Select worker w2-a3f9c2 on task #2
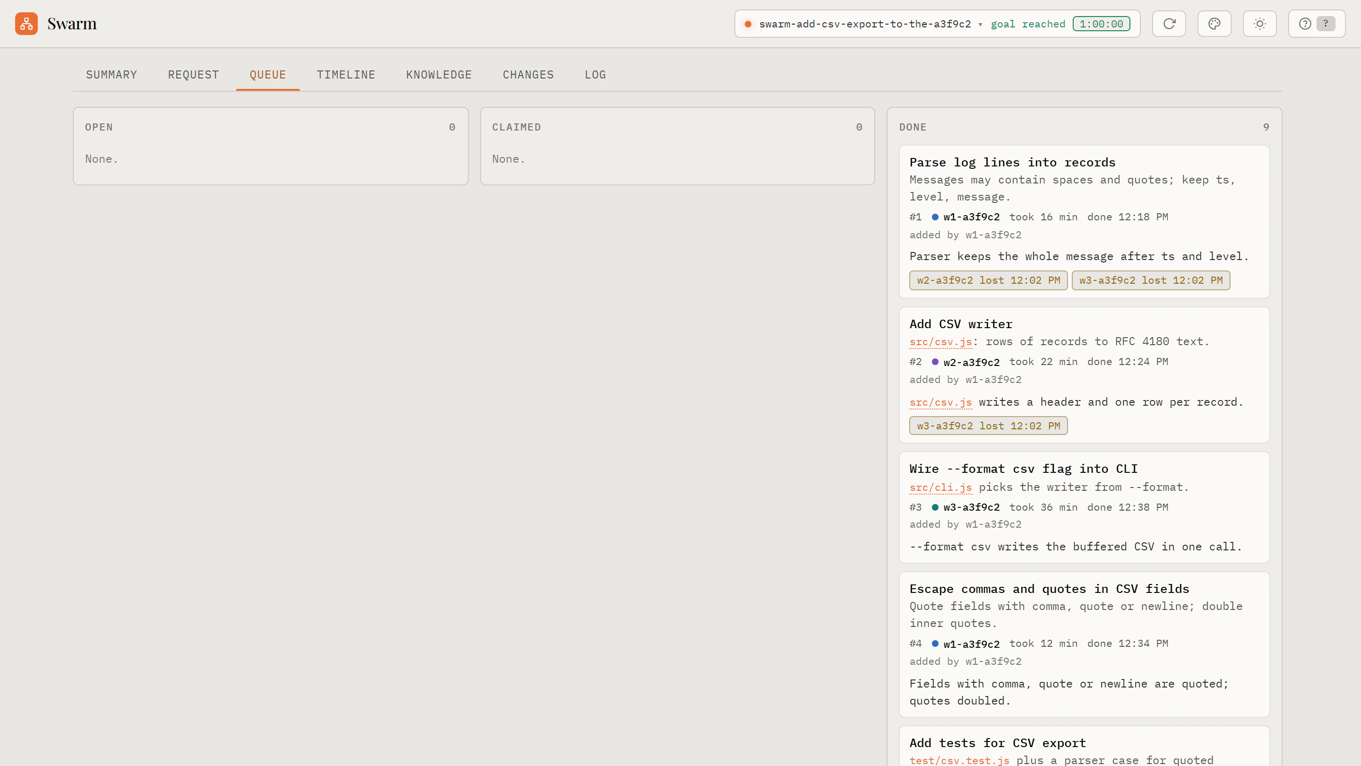The width and height of the screenshot is (1361, 766). (x=971, y=362)
